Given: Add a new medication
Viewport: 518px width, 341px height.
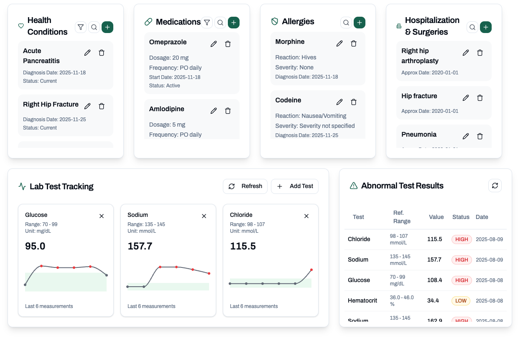Looking at the screenshot, I should (x=234, y=23).
